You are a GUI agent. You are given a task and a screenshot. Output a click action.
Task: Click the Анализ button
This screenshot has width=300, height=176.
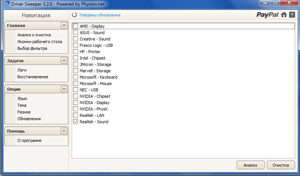click(250, 165)
